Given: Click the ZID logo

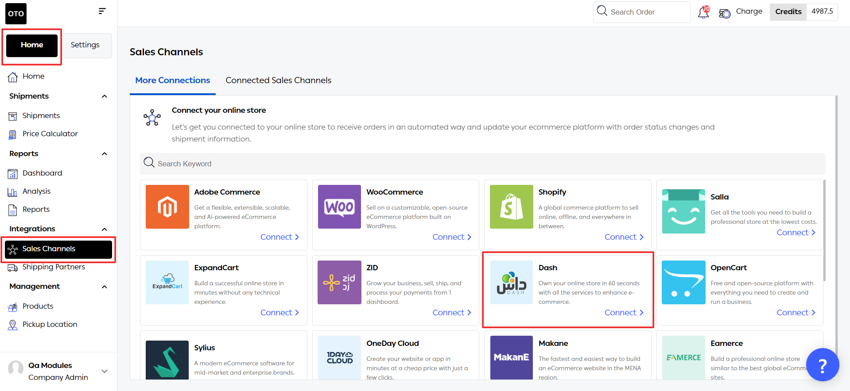Looking at the screenshot, I should coord(339,282).
